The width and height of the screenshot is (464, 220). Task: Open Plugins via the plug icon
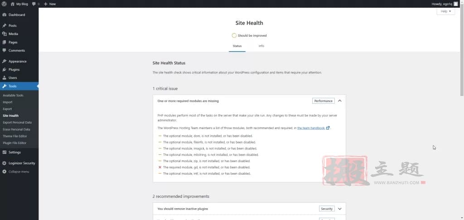click(4, 70)
